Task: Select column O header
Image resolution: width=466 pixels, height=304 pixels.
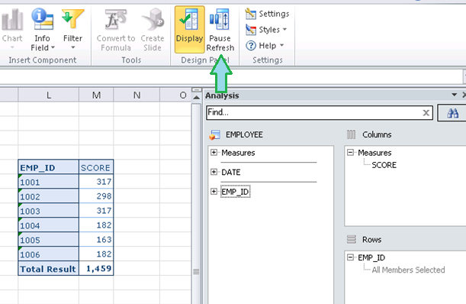Action: (x=175, y=95)
